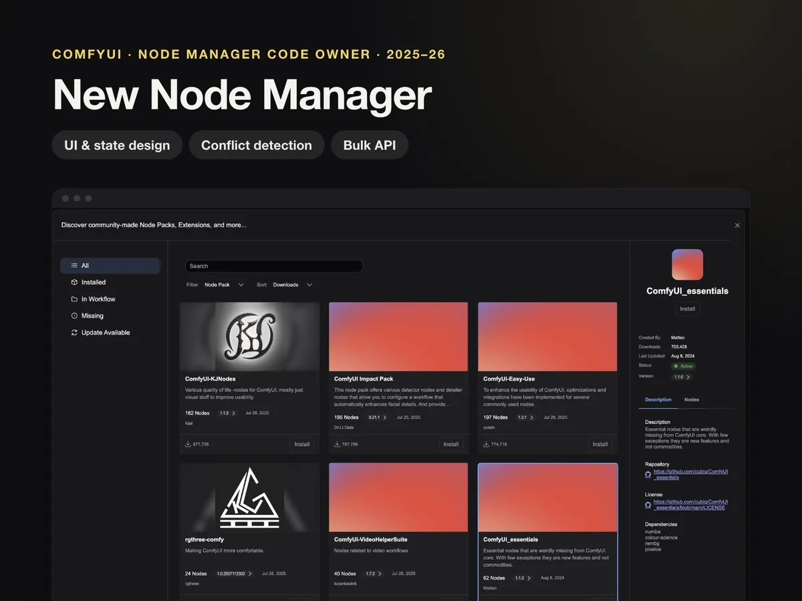This screenshot has width=802, height=601.
Task: Click the Update Available refresh icon
Action: coord(74,333)
